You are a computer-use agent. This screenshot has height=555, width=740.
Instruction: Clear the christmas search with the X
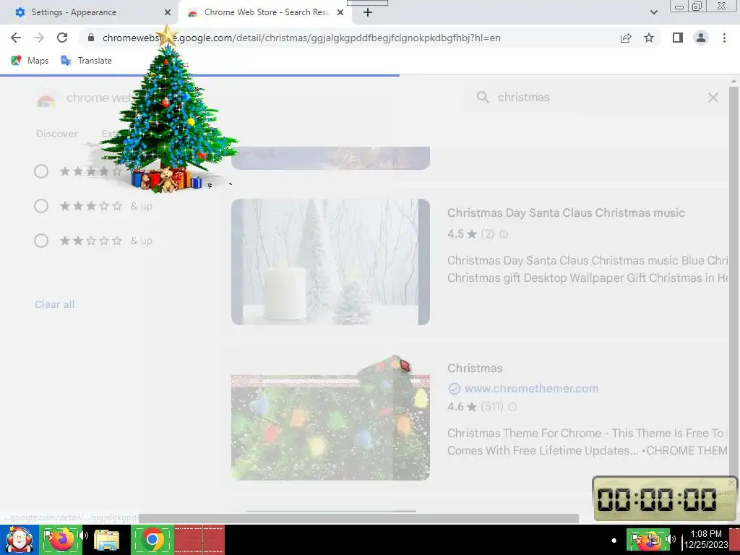pos(713,98)
